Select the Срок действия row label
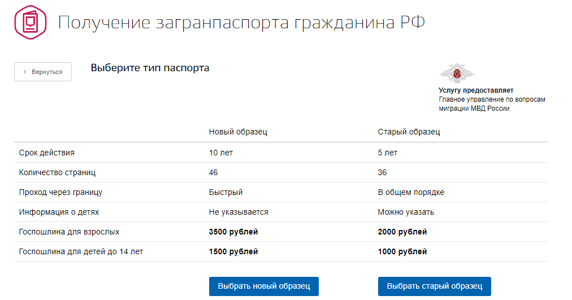 coord(47,153)
